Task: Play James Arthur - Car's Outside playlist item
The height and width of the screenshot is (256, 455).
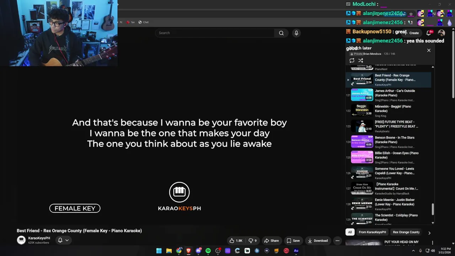Action: 389,95
